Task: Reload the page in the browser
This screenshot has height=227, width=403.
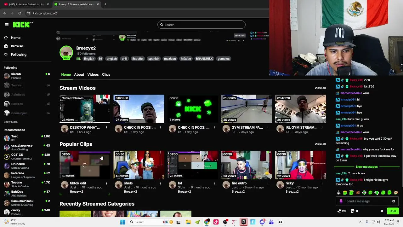Action: click(20, 13)
